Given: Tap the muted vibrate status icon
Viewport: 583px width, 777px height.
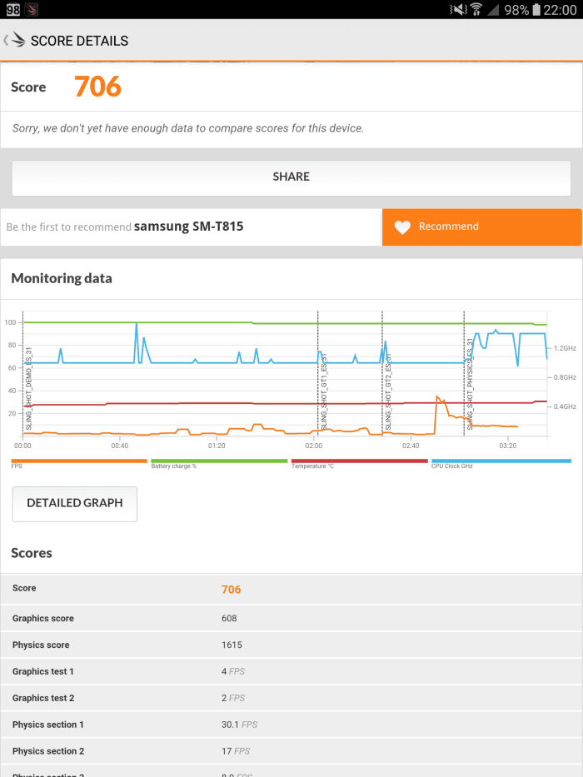Looking at the screenshot, I should click(458, 9).
